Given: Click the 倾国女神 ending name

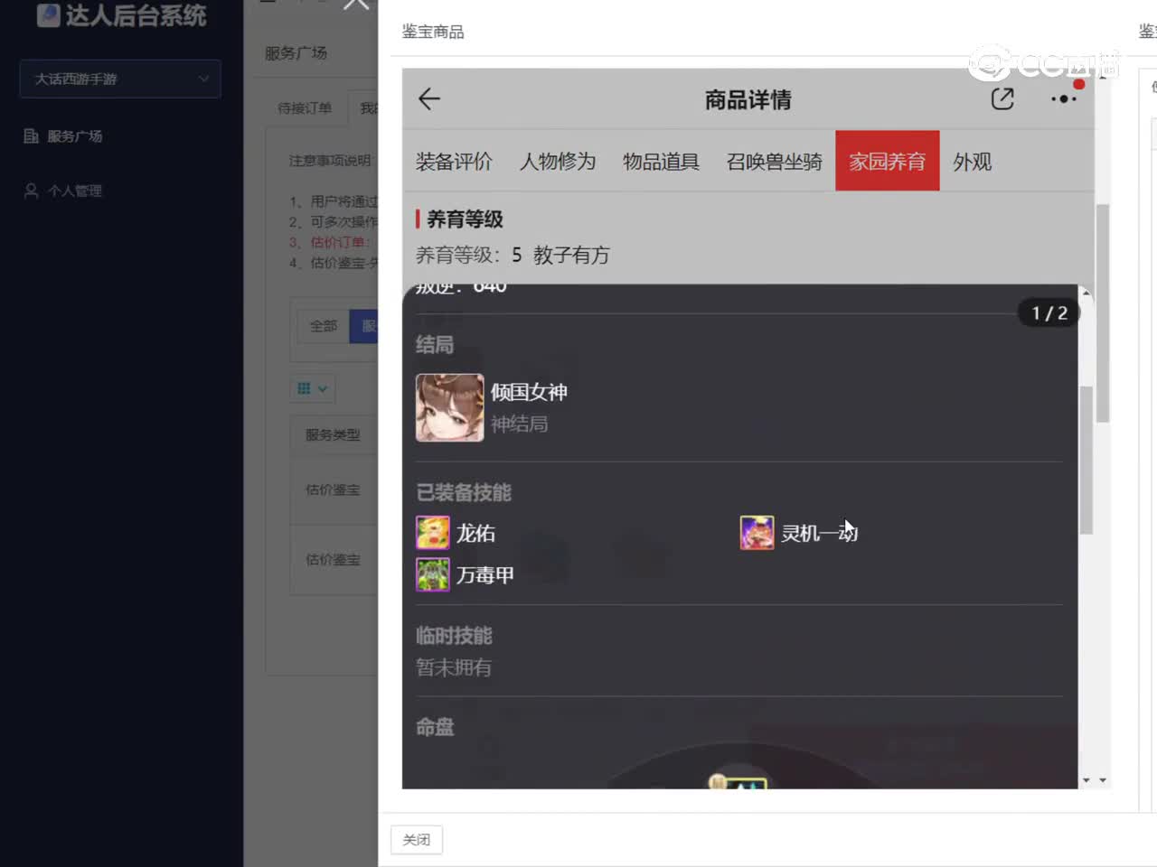Looking at the screenshot, I should 529,393.
